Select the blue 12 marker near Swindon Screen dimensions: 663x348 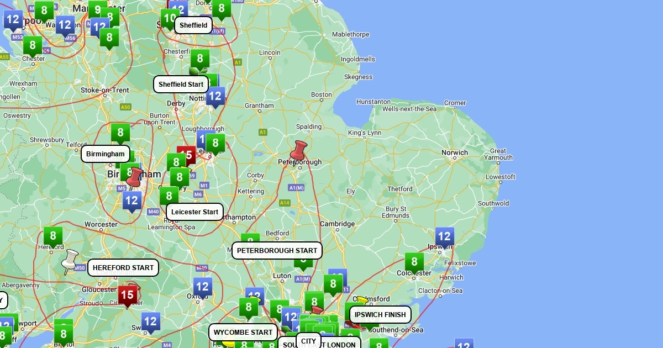150,321
